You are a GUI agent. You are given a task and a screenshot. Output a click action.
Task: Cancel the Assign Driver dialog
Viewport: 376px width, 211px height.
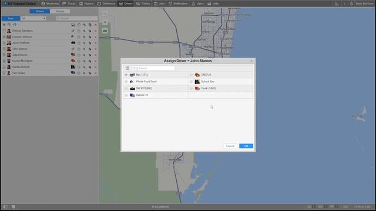pyautogui.click(x=230, y=146)
